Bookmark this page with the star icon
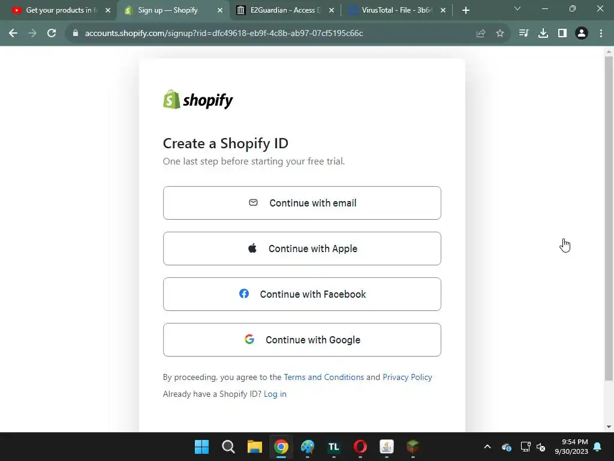The image size is (614, 461). click(x=500, y=34)
